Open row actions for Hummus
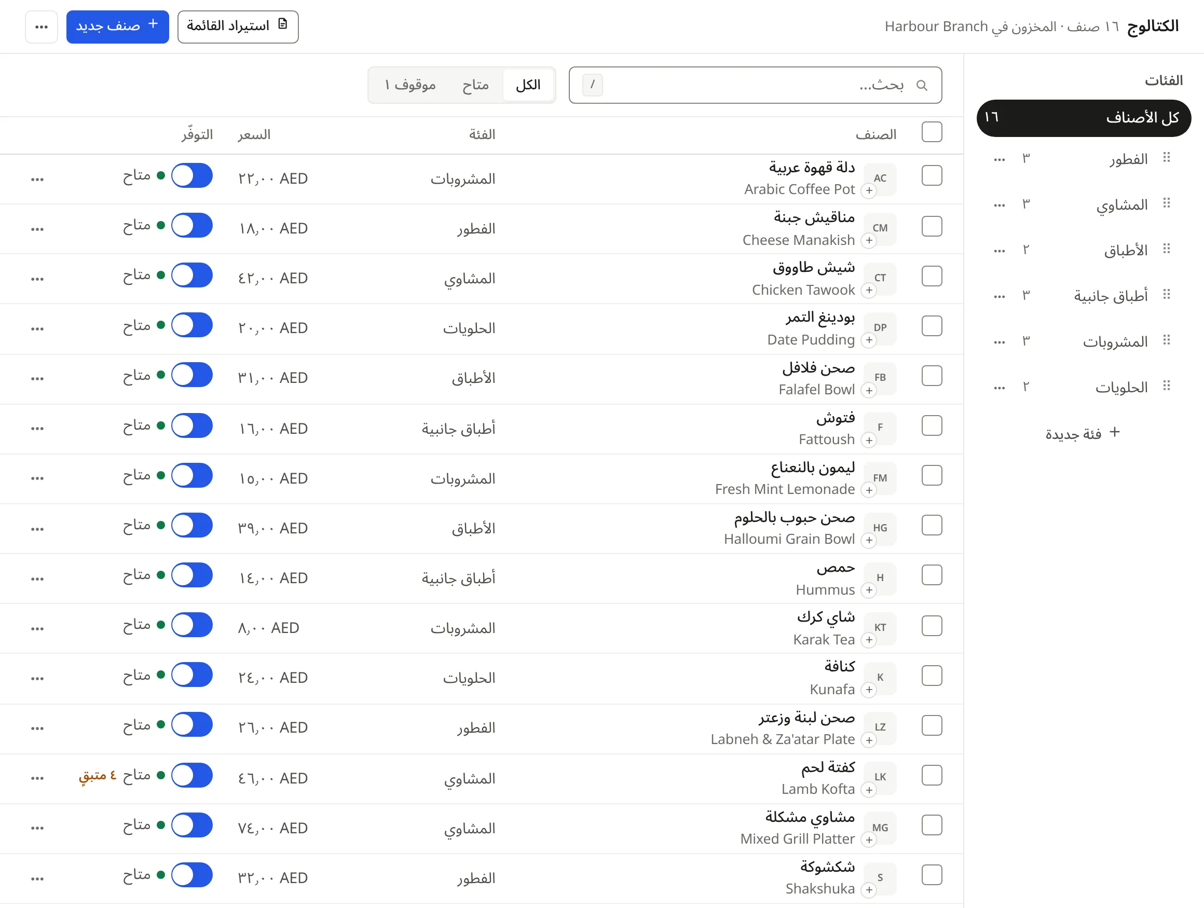Screen dimensions: 1204x908 point(37,579)
